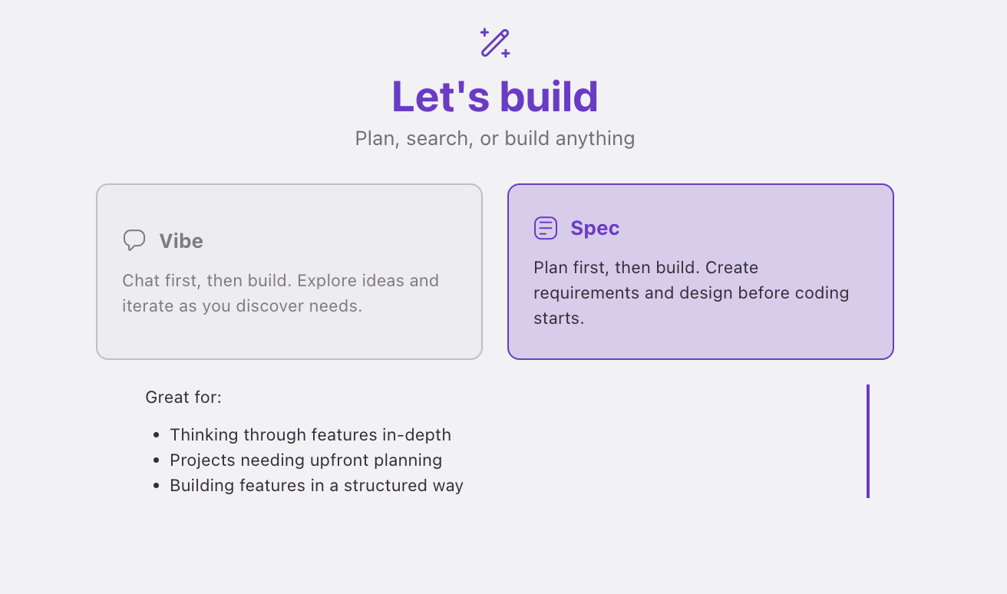The width and height of the screenshot is (1007, 594).
Task: Click the word "starts." in the Spec card
Action: [559, 318]
